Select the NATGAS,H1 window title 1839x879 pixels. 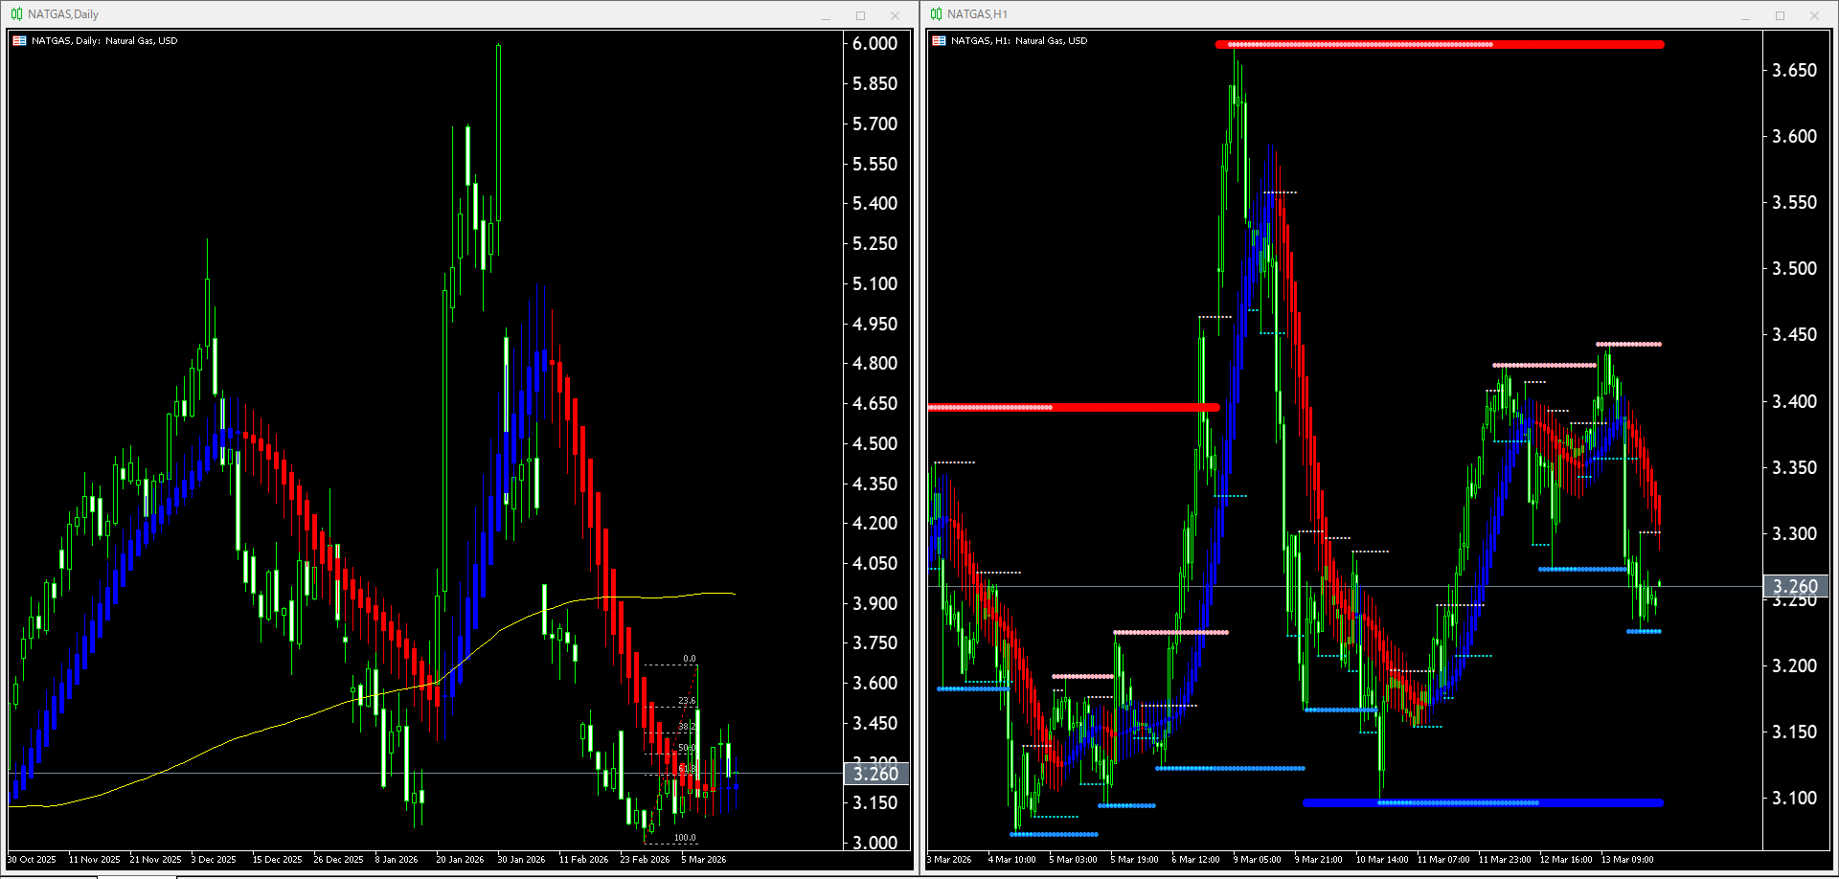pos(977,14)
